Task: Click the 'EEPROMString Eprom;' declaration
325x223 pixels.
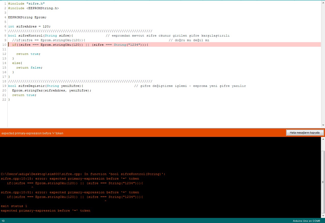Action: [27, 17]
